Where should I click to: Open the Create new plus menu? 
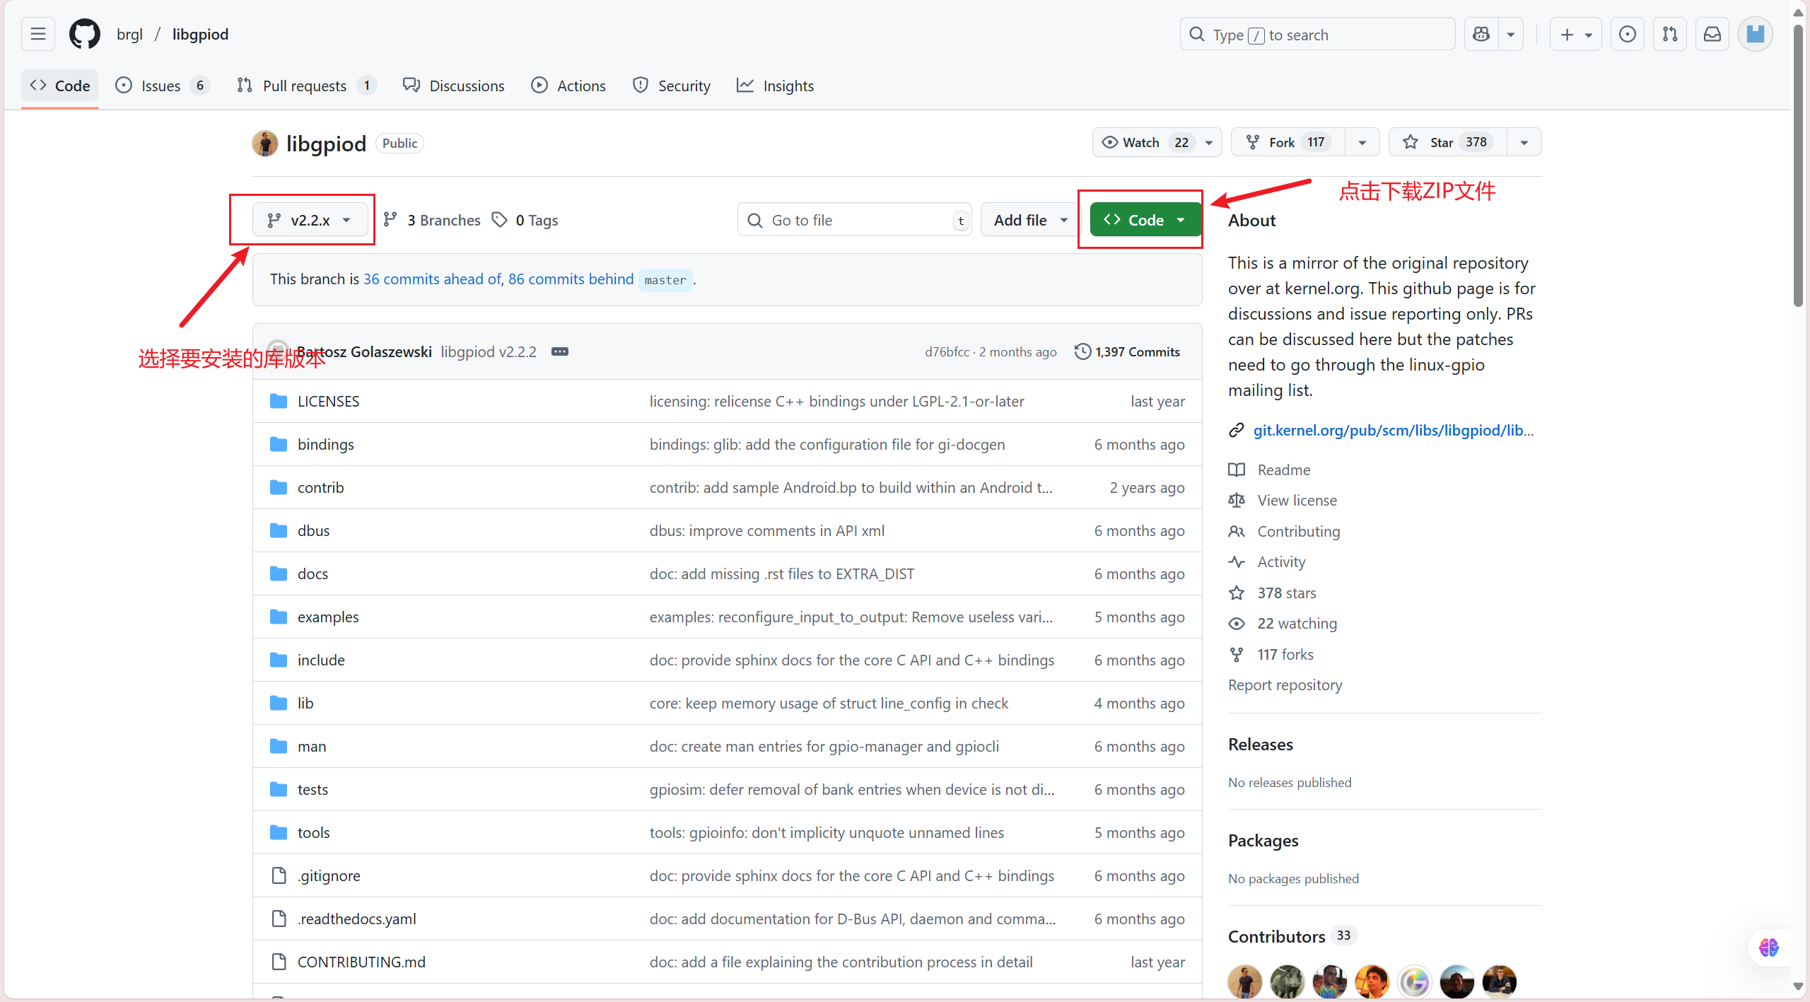tap(1576, 34)
